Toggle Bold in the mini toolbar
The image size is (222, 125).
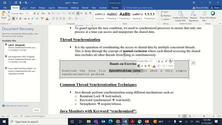pyautogui.click(x=138, y=66)
